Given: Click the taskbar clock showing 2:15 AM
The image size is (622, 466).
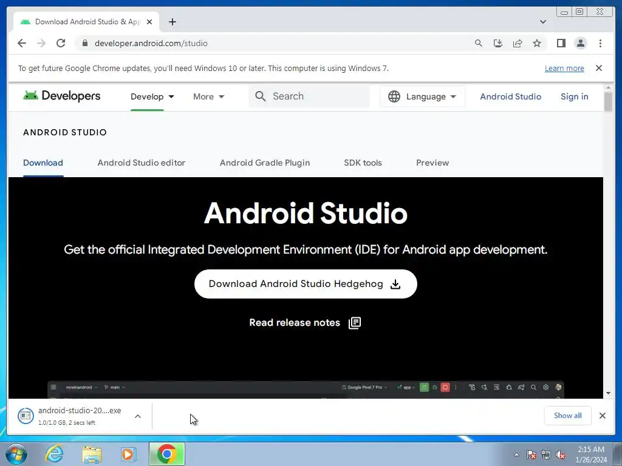Looking at the screenshot, I should point(591,454).
